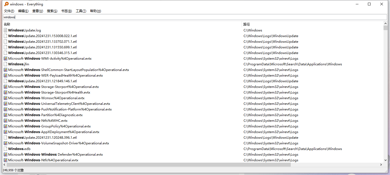This screenshot has width=390, height=175.
Task: Click the icon of WindowsUpdate.20241231.130346.315.1.etl
Action: tap(5, 53)
